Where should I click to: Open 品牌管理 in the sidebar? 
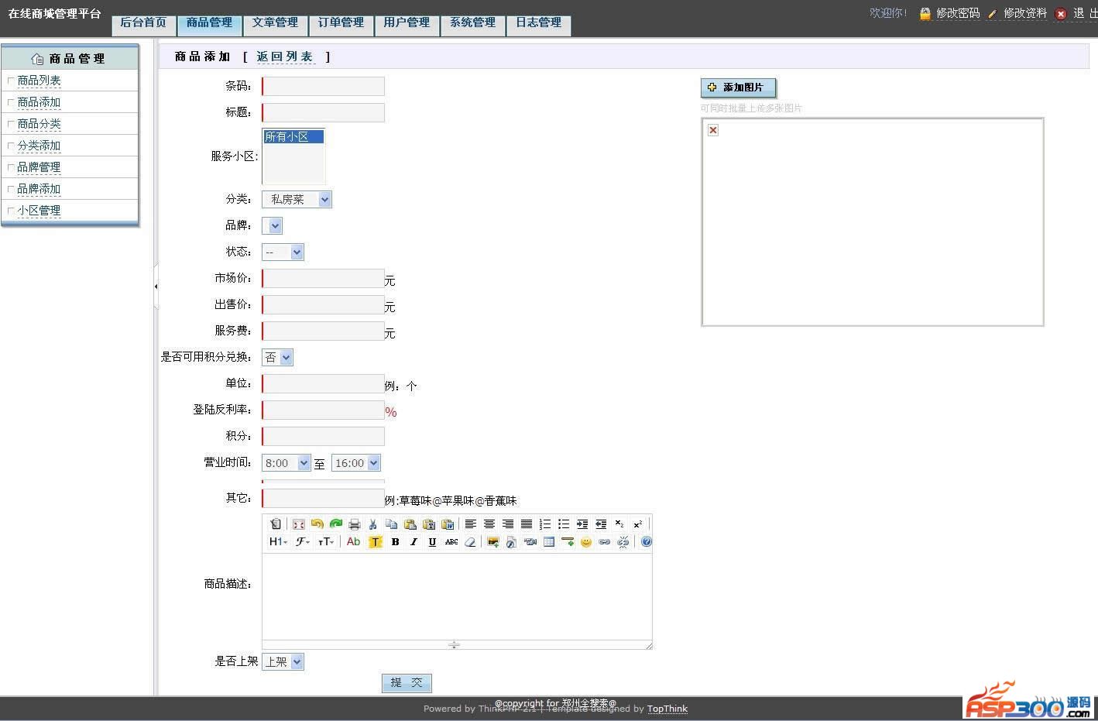(39, 167)
